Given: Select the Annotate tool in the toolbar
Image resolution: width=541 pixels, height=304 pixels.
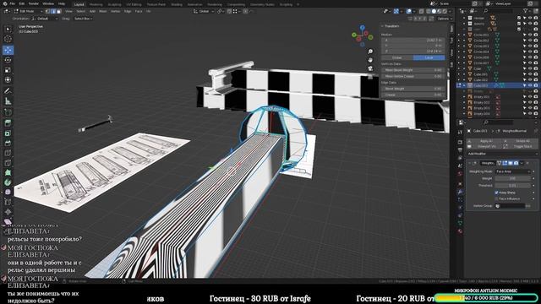Looking at the screenshot, I should [x=8, y=91].
